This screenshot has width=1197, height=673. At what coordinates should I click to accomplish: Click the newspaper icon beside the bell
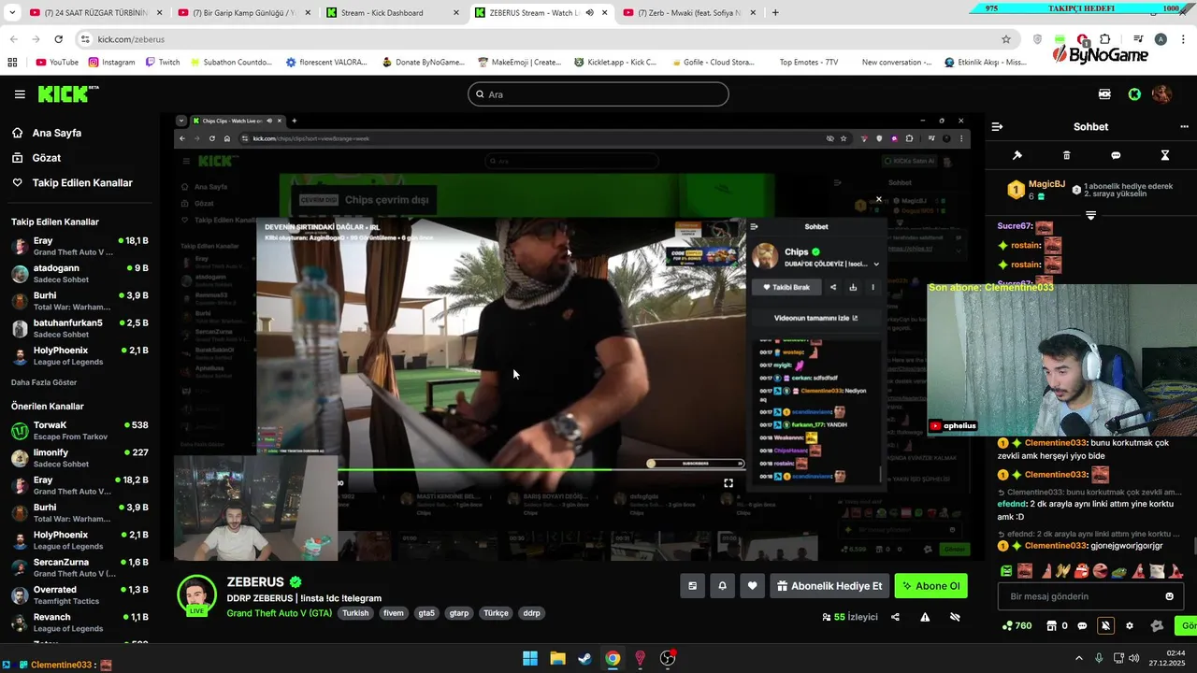pyautogui.click(x=692, y=586)
